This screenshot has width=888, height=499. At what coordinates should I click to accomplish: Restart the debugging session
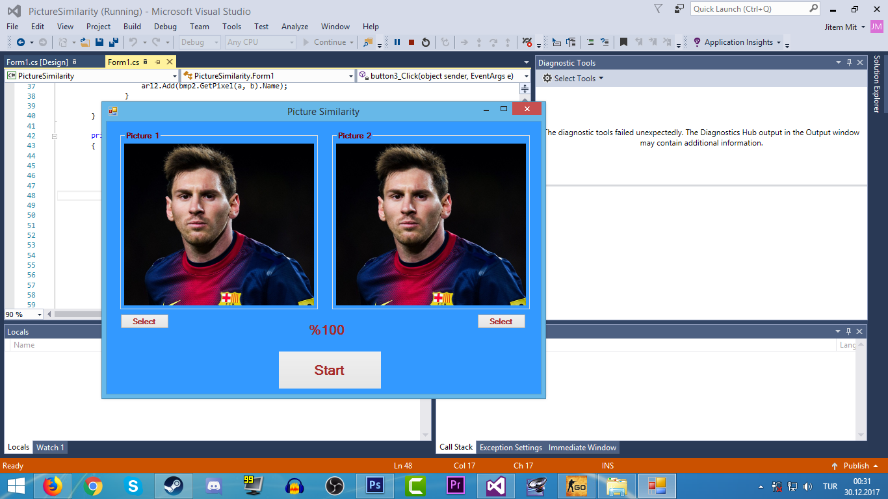426,42
